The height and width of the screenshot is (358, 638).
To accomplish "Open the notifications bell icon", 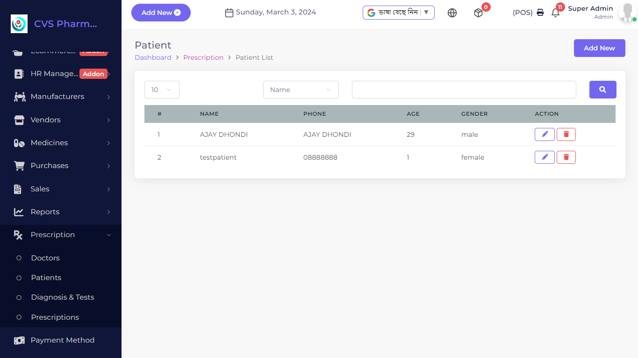I will (x=555, y=13).
